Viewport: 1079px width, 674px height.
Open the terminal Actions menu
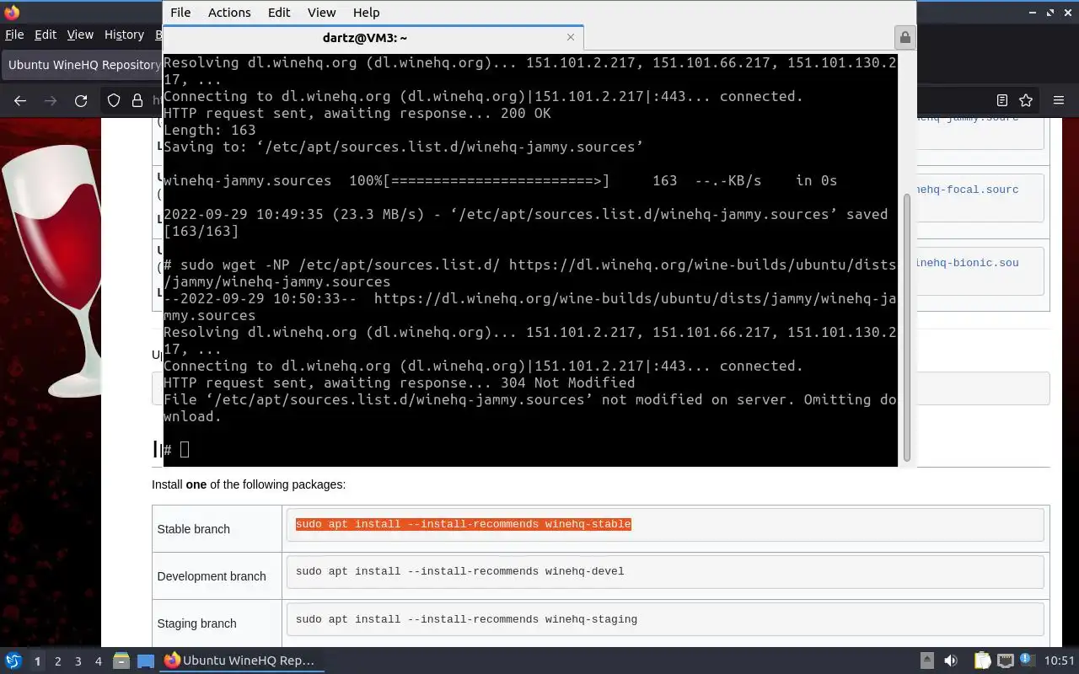click(229, 12)
